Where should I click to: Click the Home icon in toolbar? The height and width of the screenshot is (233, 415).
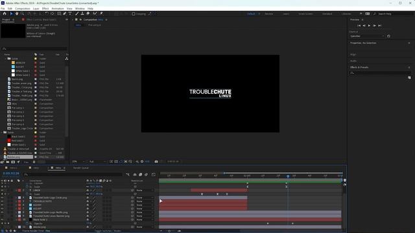point(5,14)
